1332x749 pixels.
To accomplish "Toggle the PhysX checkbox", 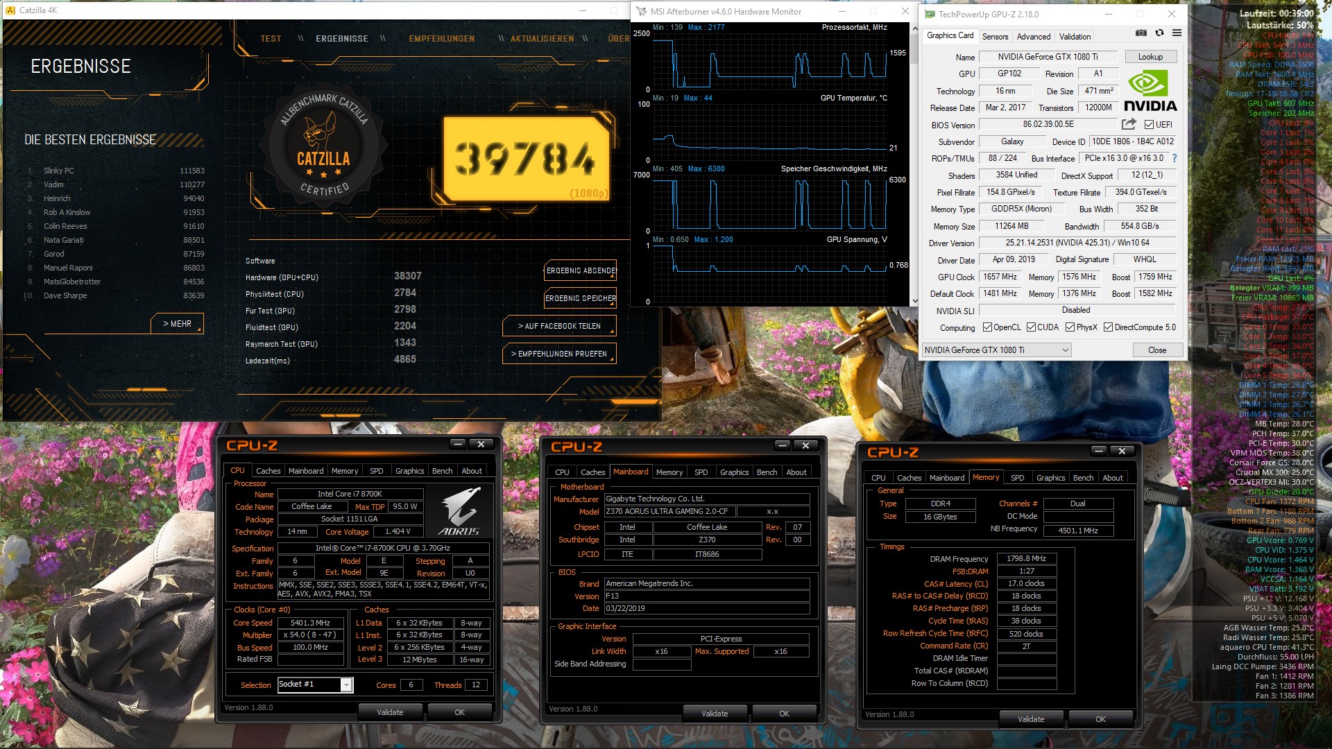I will [1070, 327].
